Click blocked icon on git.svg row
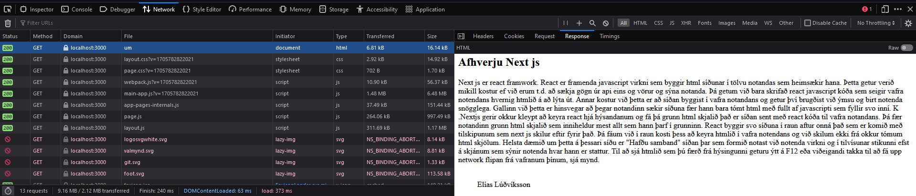Screen dimensions: 916x196 point(8,162)
